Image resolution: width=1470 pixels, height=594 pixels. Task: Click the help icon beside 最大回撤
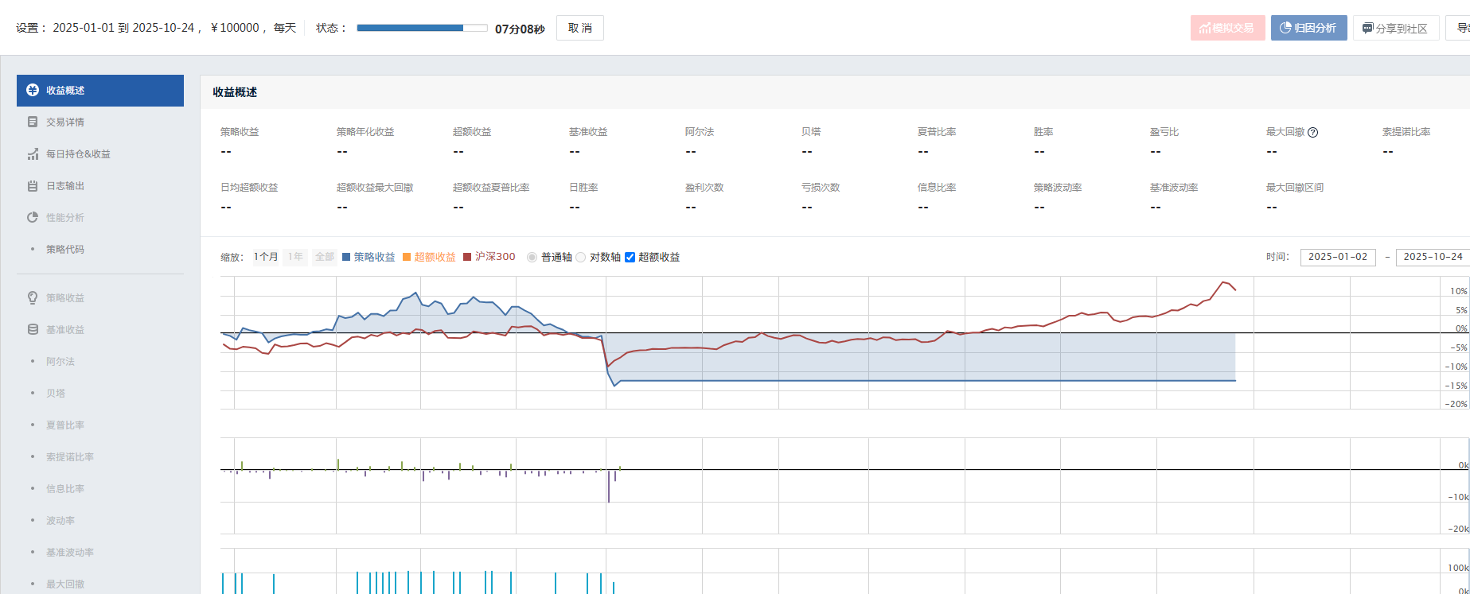[x=1313, y=133]
